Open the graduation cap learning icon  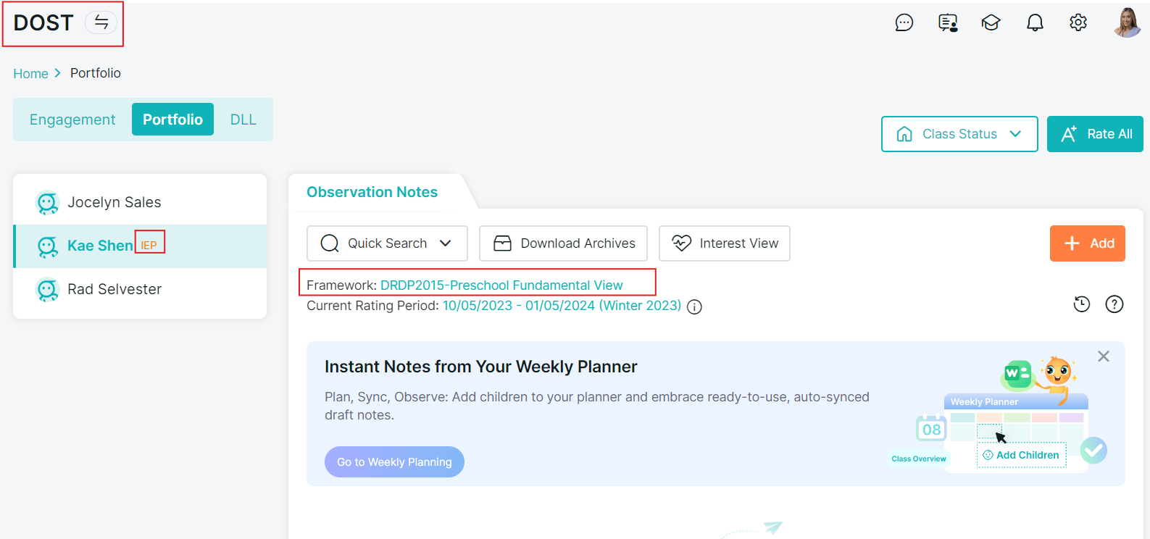pyautogui.click(x=991, y=23)
